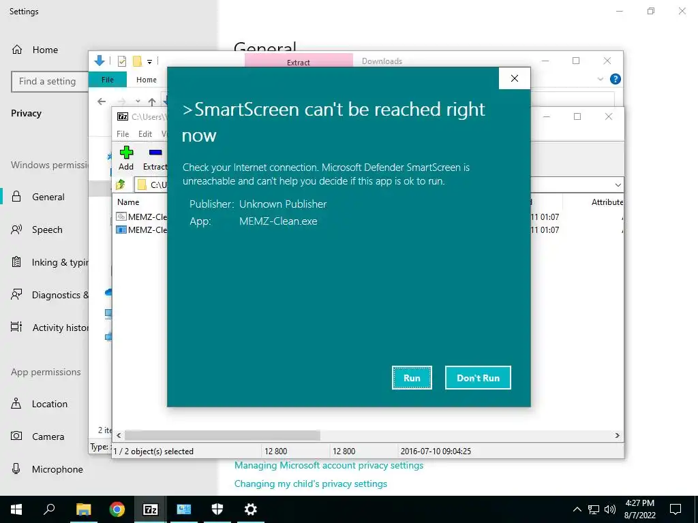Expand the 7-Zip address bar dropdown
The image size is (698, 523).
[618, 185]
